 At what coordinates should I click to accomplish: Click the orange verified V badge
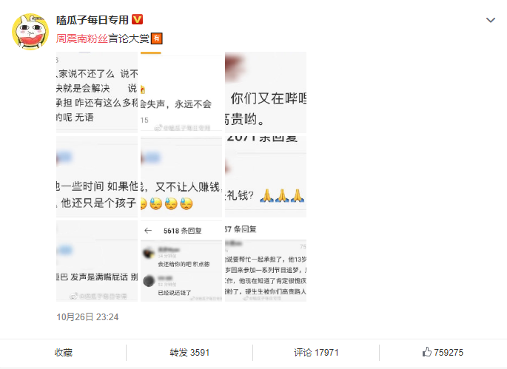point(138,20)
